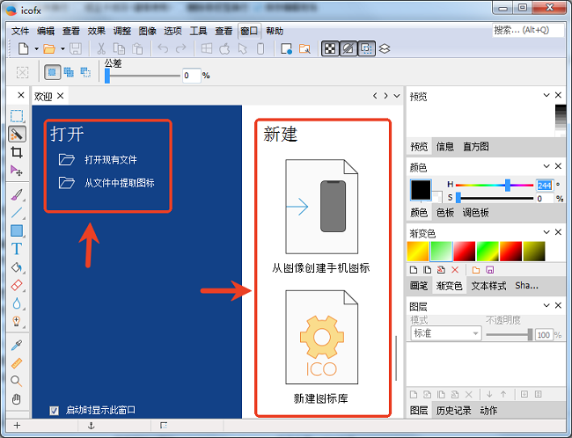Viewport: 572px width, 438px height.
Task: Open the 效果 menu
Action: (x=96, y=31)
